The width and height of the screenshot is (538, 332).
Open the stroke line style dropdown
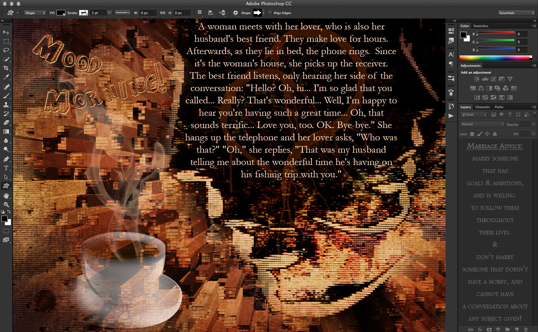123,13
